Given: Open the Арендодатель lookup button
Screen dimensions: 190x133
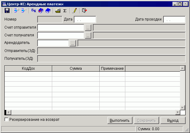Looking at the screenshot, I should [x=72, y=43].
